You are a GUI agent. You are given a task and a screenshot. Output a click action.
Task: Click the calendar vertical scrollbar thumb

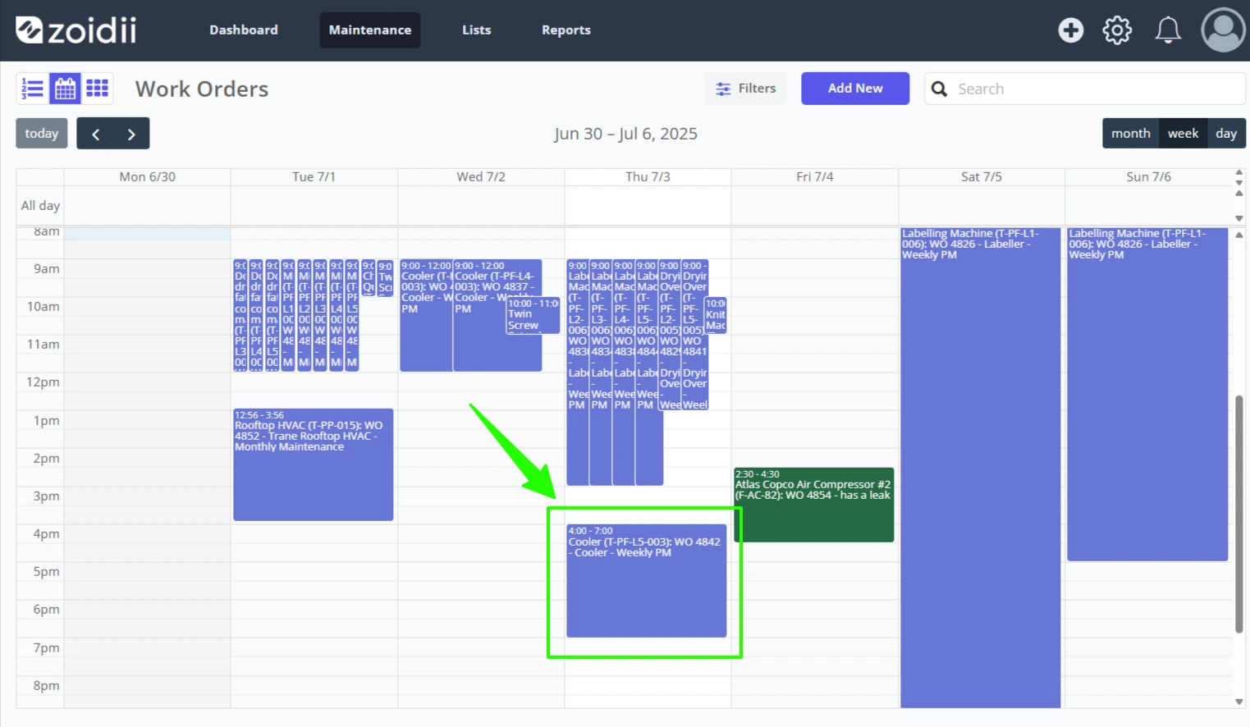pyautogui.click(x=1239, y=514)
